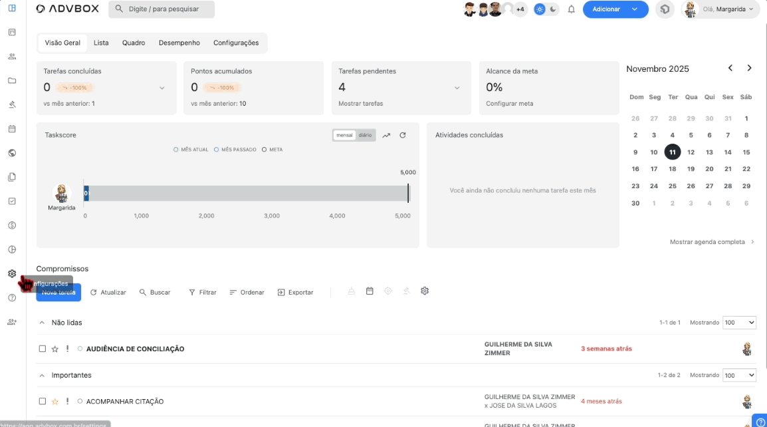This screenshot has width=767, height=427.
Task: Switch to the Quadro tab
Action: (x=134, y=43)
